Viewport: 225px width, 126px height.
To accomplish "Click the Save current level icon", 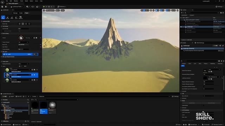I will pos(2,7).
